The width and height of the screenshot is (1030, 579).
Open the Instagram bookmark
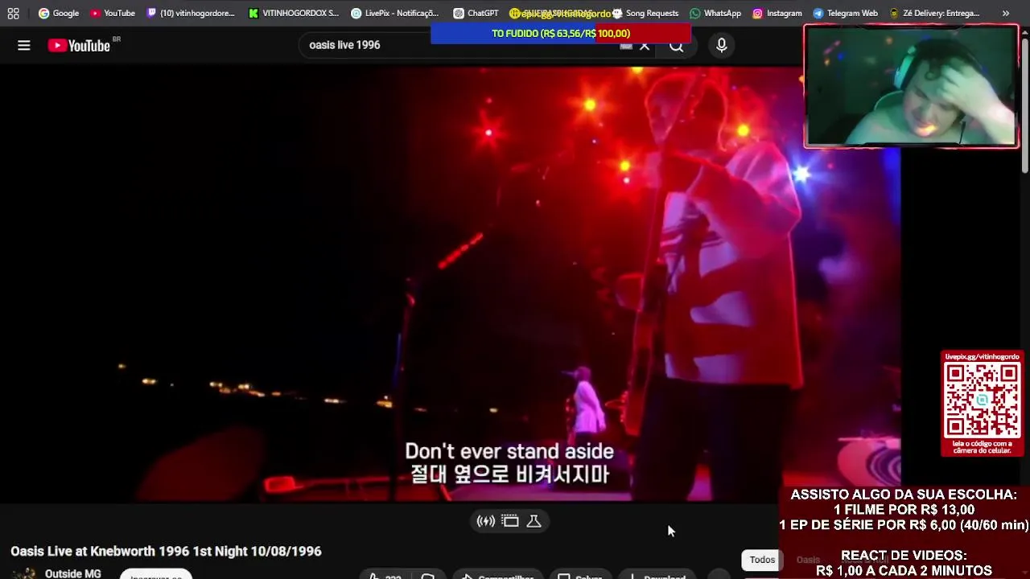(777, 13)
